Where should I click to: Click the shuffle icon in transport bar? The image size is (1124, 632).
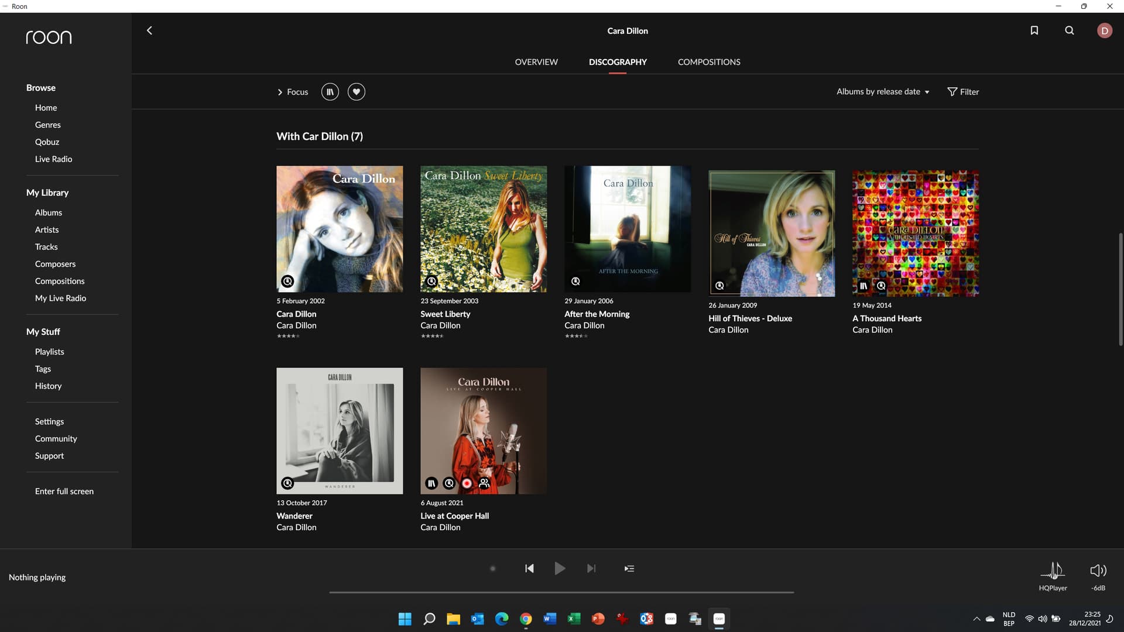pyautogui.click(x=492, y=569)
